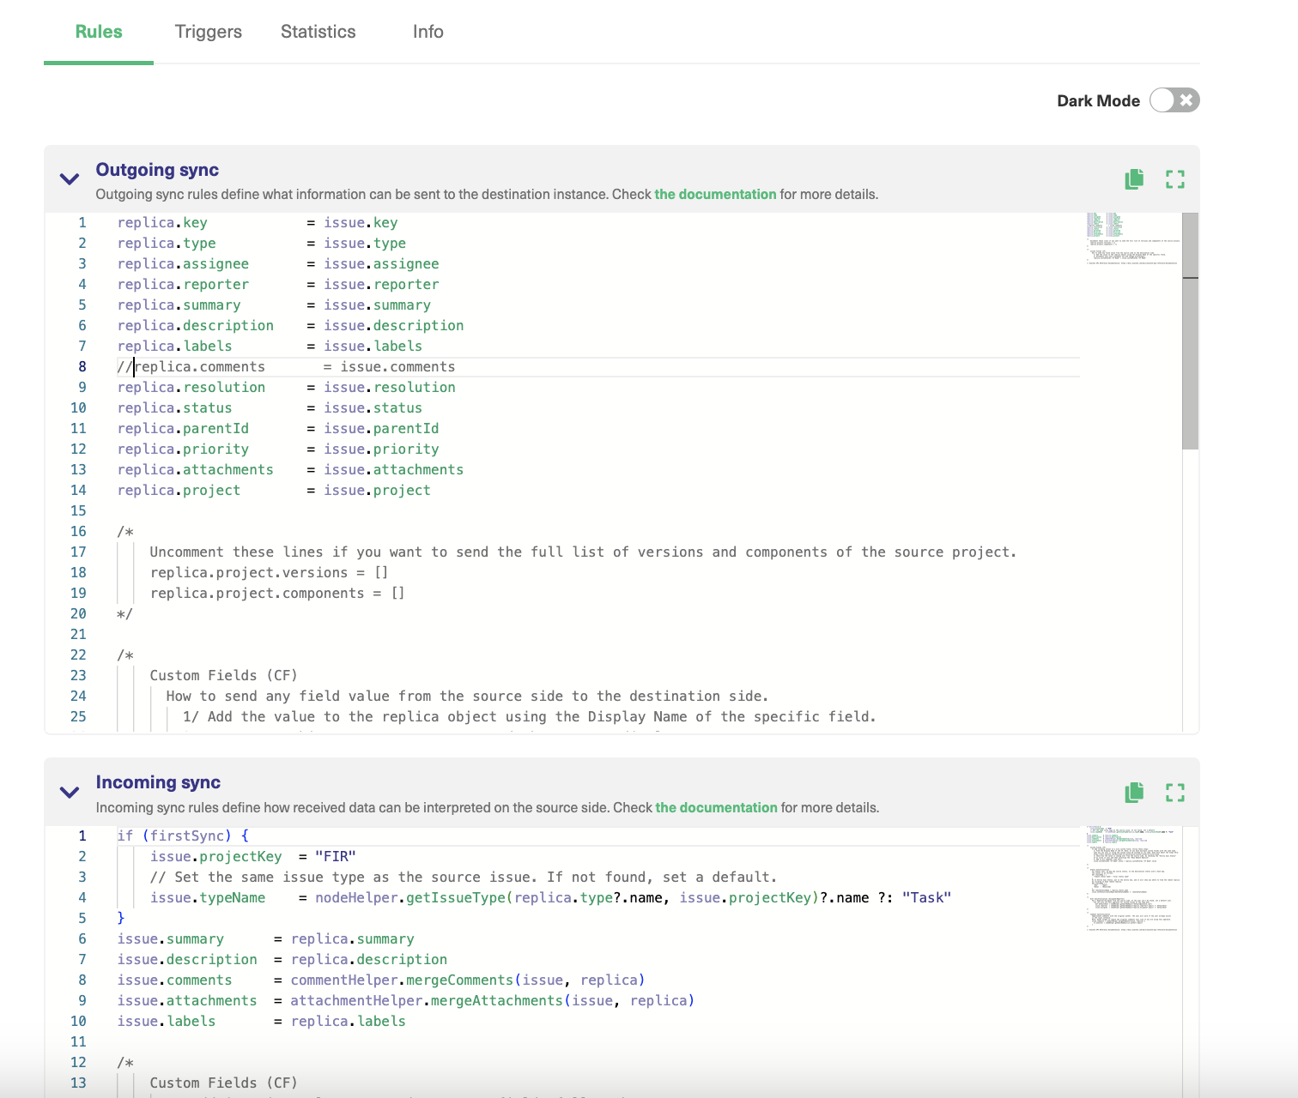1298x1098 pixels.
Task: Copy Incoming sync rules to clipboard
Action: point(1133,792)
